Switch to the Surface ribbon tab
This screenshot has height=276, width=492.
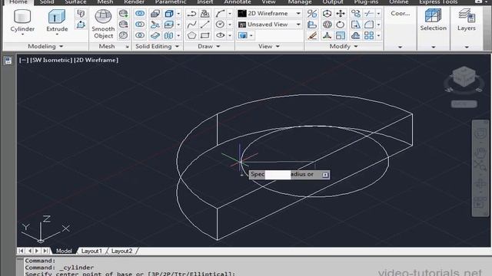point(75,2)
